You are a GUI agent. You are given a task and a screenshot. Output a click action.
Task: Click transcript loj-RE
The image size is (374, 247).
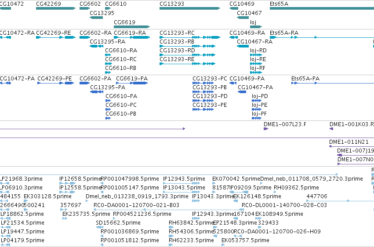(258, 59)
